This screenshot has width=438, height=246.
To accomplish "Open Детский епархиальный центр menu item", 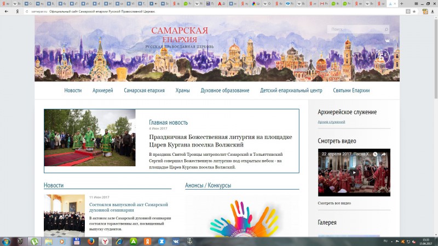I will click(291, 90).
